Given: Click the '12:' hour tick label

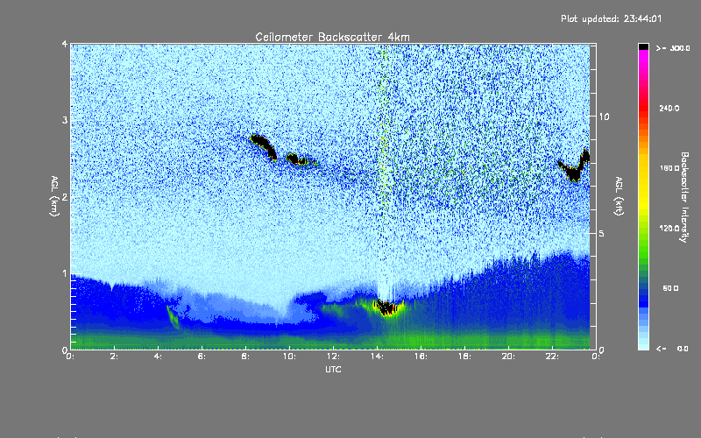Looking at the screenshot, I should tap(334, 357).
